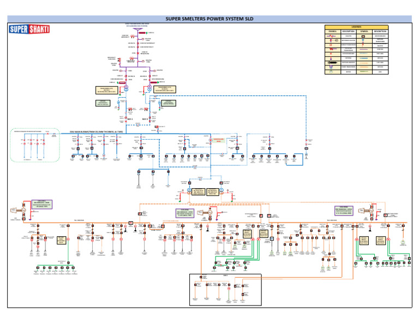Image resolution: width=419 pixels, height=324 pixels.
Task: Select the yellow Legends table header
Action: 356,27
